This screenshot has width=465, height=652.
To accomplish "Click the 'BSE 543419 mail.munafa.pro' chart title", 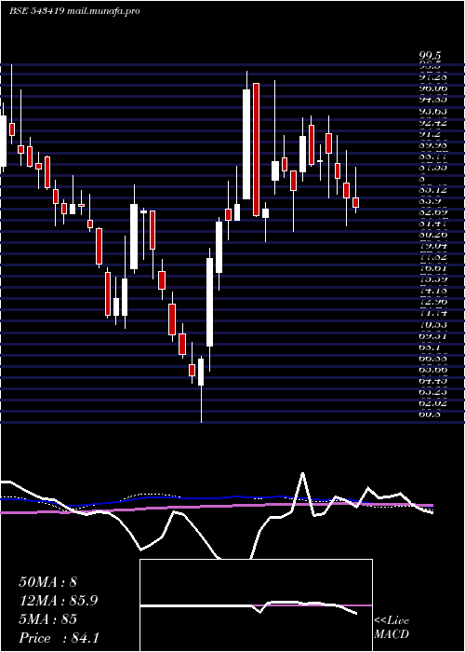I will coord(74,11).
